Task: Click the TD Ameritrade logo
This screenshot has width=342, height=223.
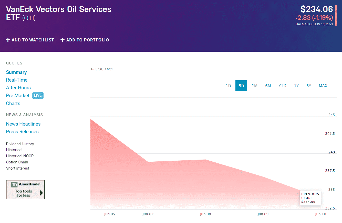Action: point(26,184)
